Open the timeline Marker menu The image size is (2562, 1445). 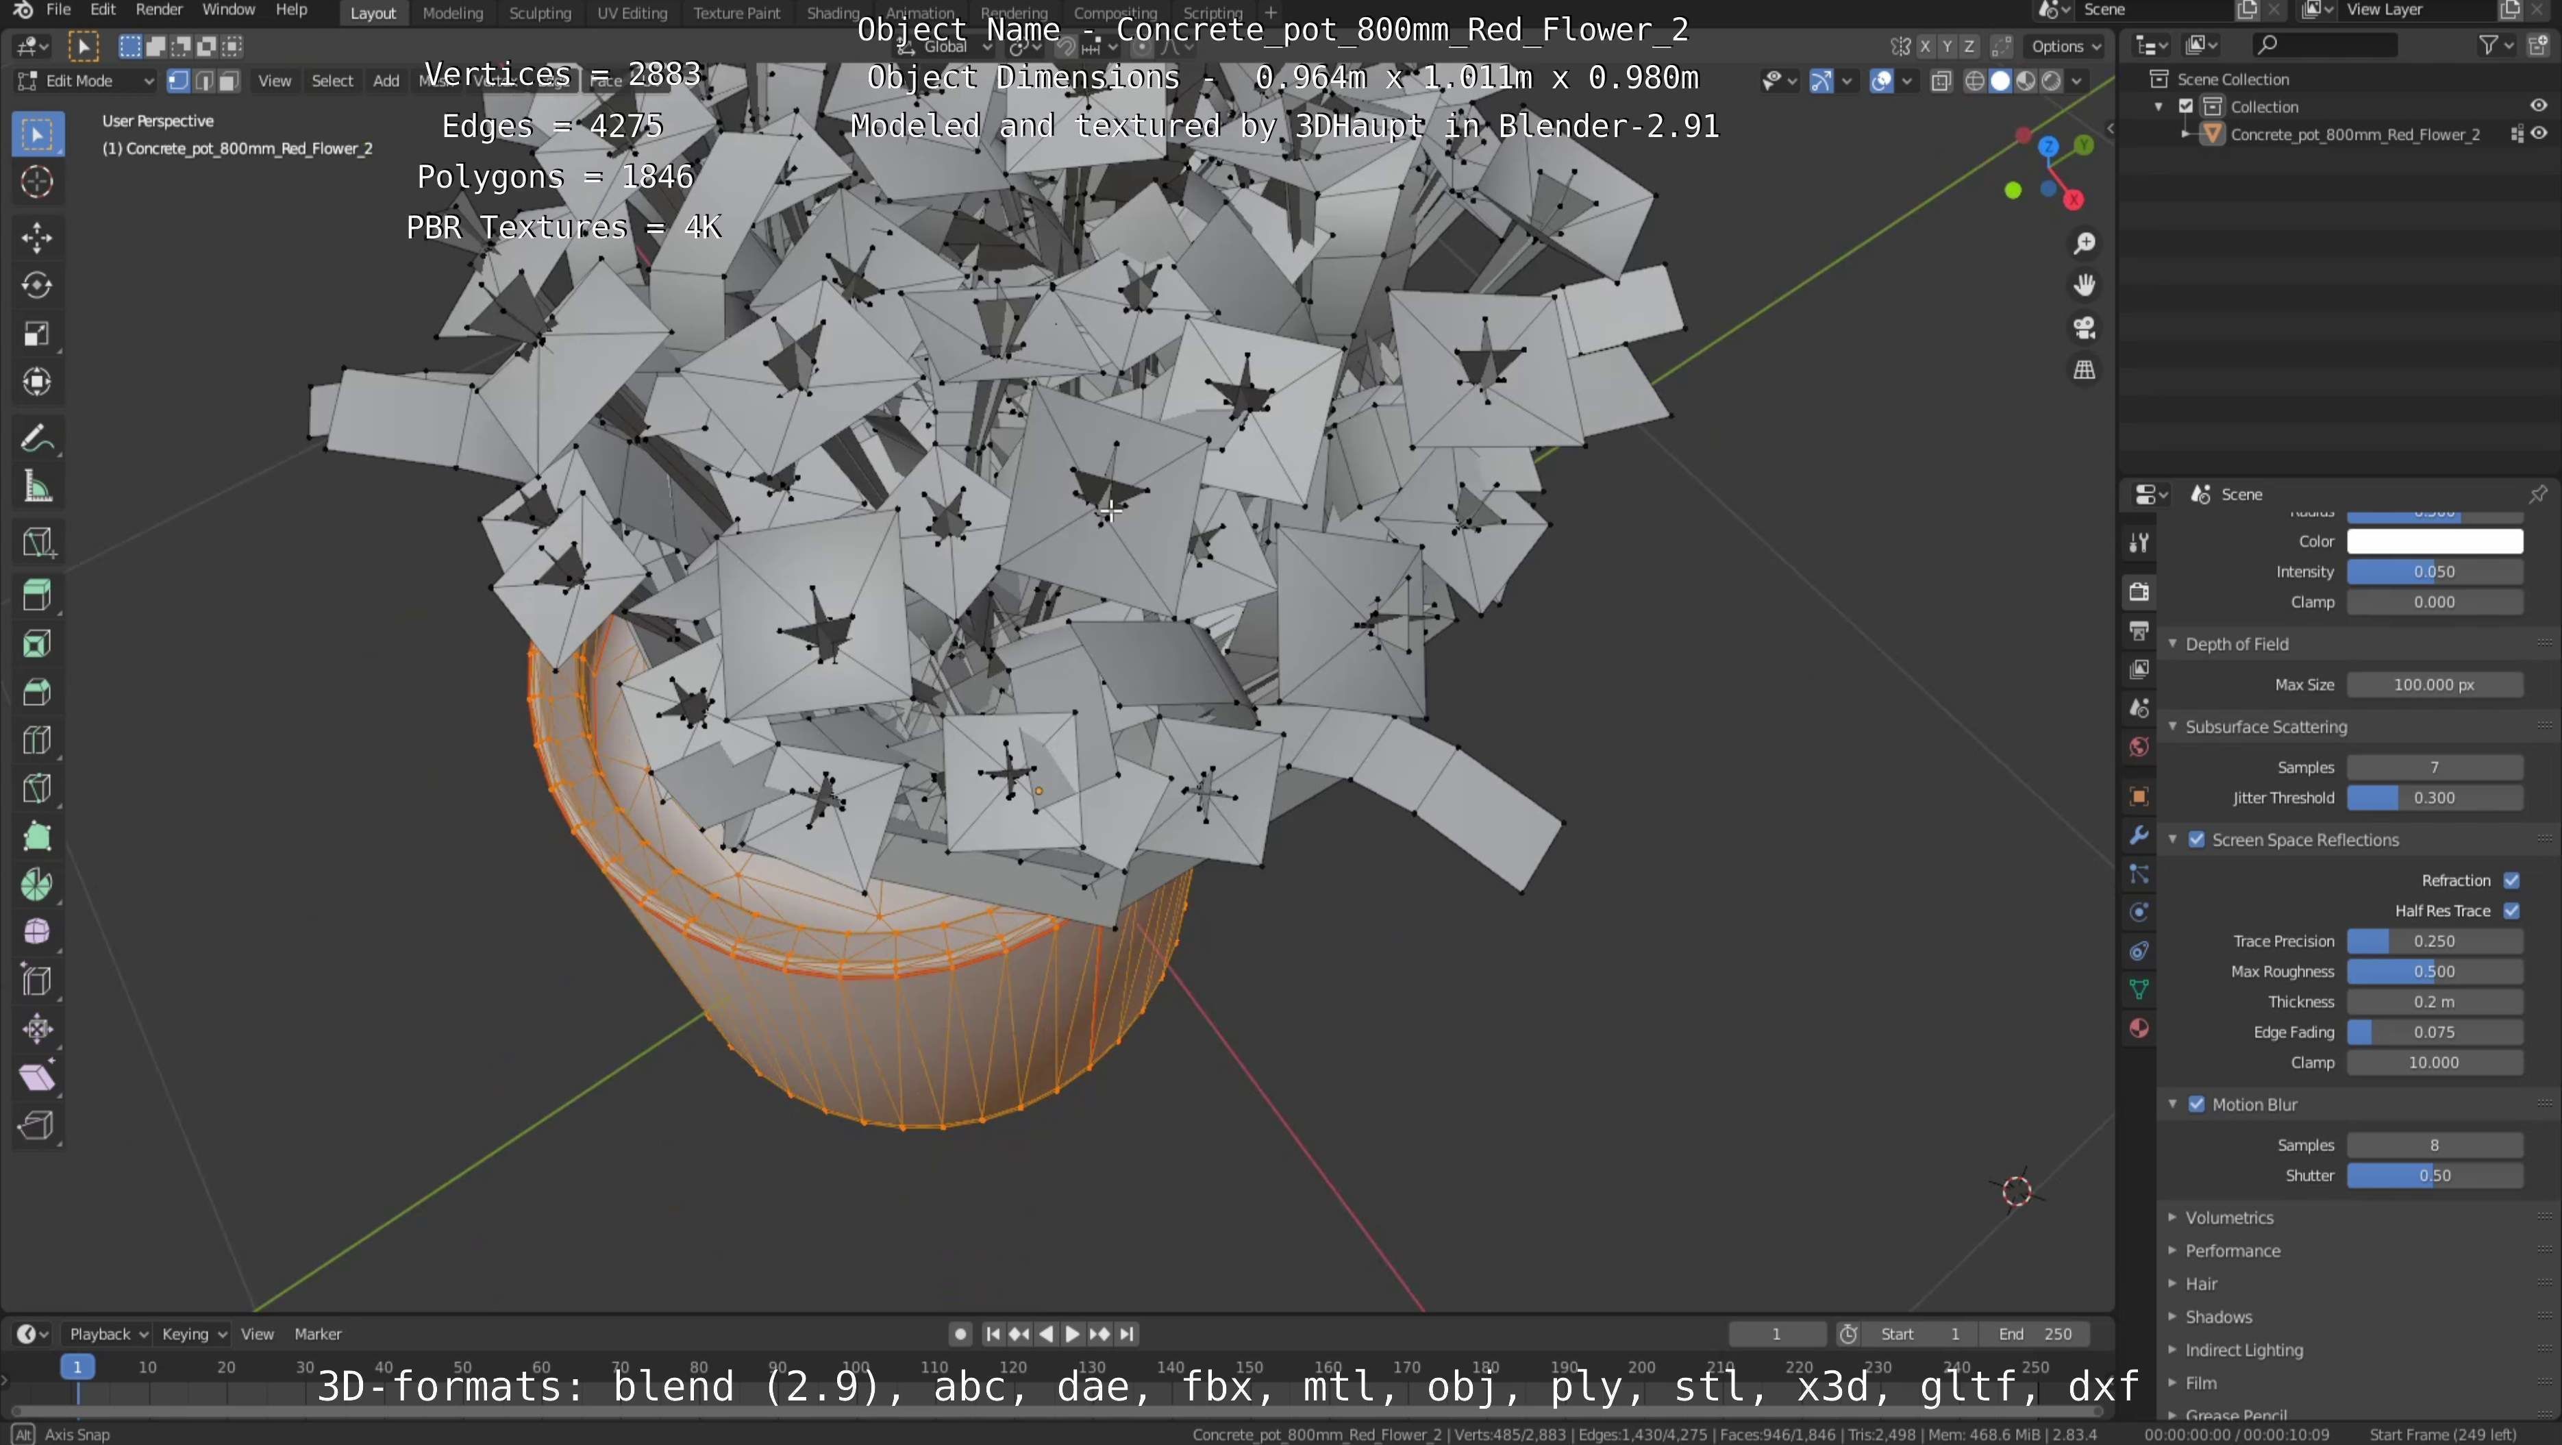point(319,1335)
